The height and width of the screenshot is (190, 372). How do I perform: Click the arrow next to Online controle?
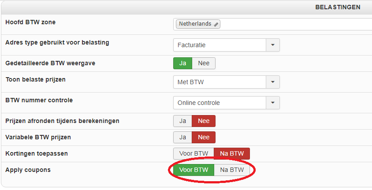273,103
